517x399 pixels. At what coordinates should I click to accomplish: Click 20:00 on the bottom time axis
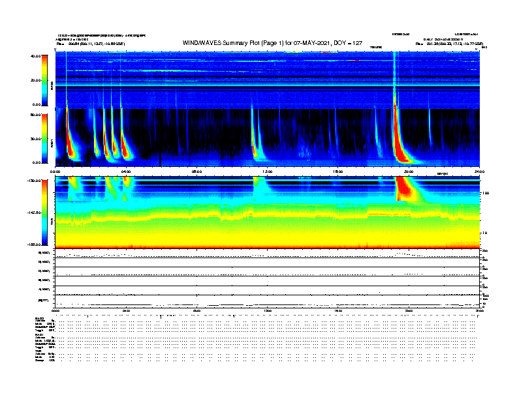coord(409,310)
